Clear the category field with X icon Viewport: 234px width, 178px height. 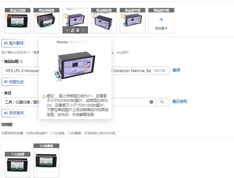(151, 102)
